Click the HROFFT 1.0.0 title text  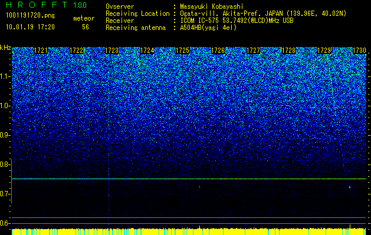point(47,5)
